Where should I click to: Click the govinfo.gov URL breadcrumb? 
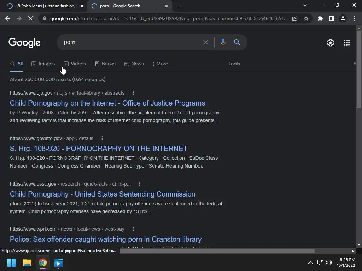(52, 138)
